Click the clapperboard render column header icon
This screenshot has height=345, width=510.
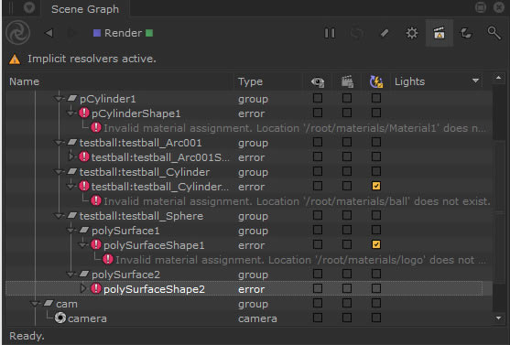coord(347,81)
